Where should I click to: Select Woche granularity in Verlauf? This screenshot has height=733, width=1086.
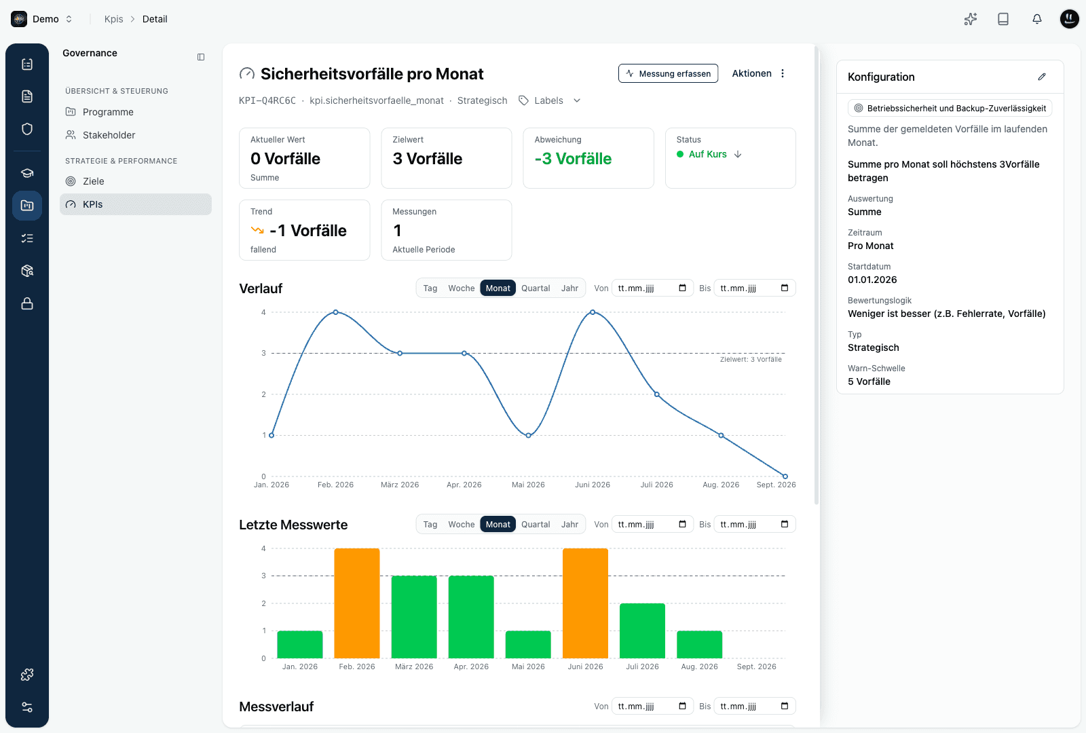point(462,288)
